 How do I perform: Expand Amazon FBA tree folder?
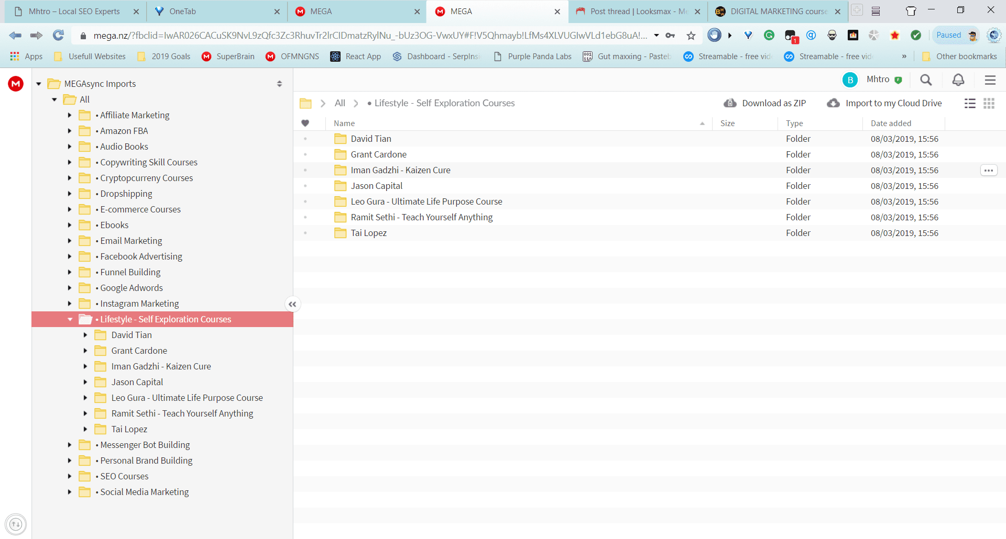(70, 131)
